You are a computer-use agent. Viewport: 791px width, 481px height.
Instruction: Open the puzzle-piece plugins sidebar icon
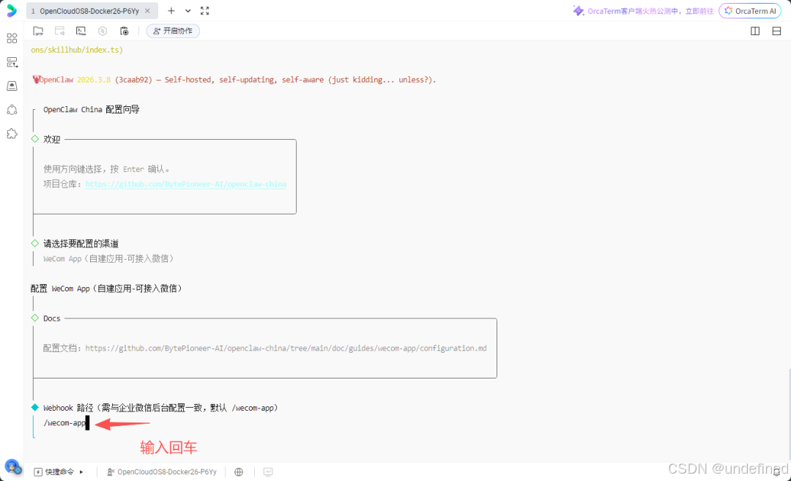pos(12,133)
